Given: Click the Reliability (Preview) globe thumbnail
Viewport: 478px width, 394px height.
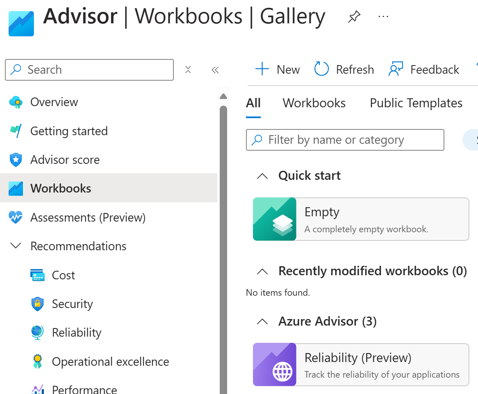Looking at the screenshot, I should tap(274, 365).
